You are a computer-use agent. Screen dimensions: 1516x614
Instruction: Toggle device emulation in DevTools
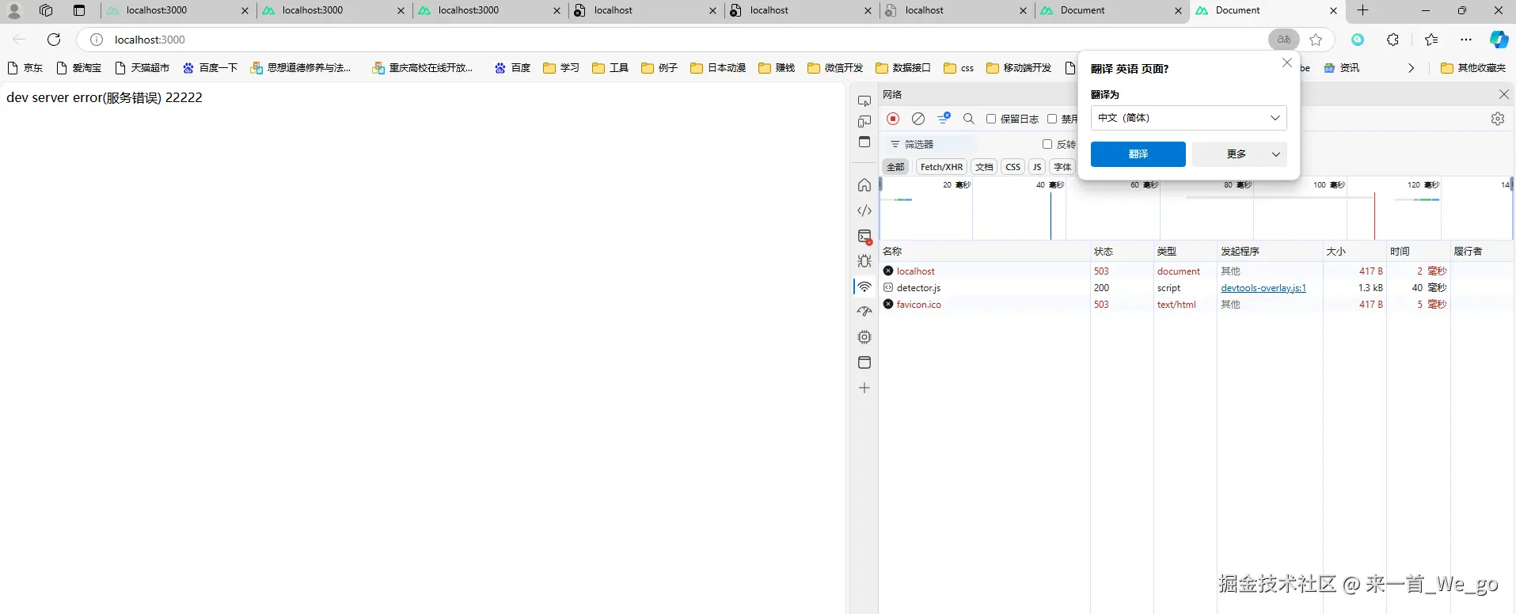(x=864, y=122)
